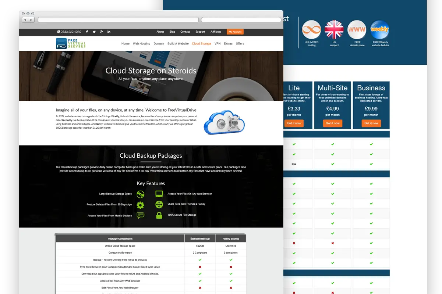Click the Computer Allowance row label
The height and width of the screenshot is (294, 442).
click(120, 253)
